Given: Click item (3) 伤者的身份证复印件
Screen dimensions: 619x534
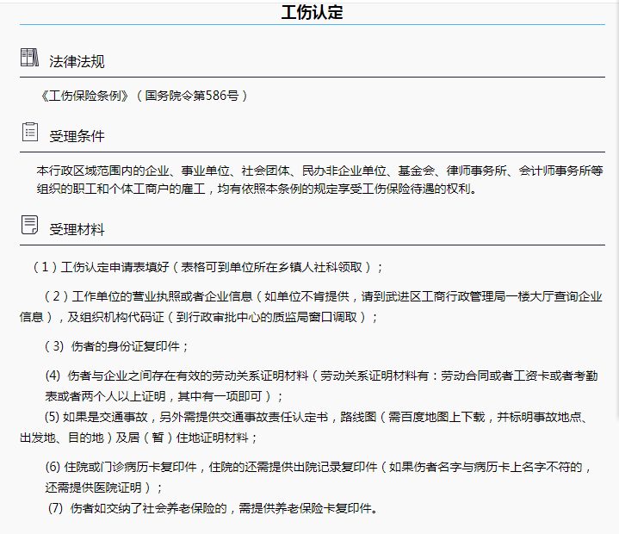Looking at the screenshot, I should pos(117,346).
